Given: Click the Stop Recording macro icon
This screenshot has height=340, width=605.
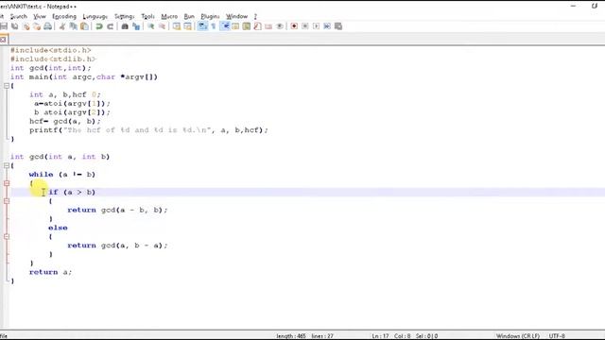Looking at the screenshot, I should [x=304, y=26].
